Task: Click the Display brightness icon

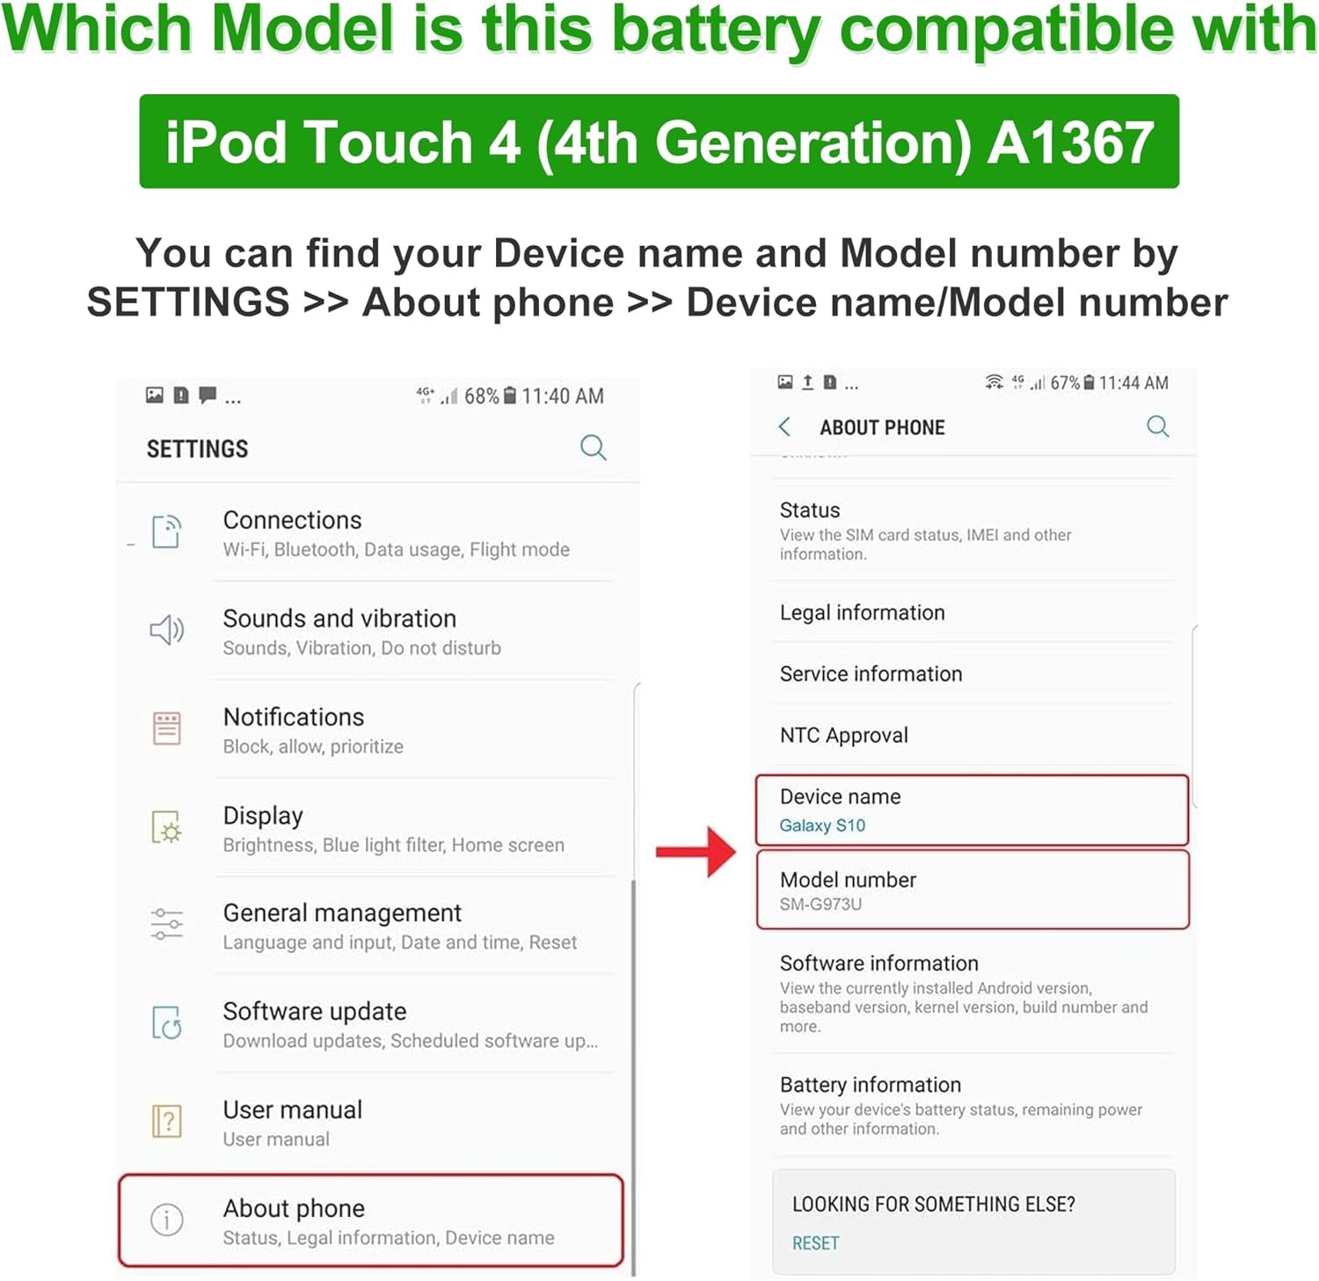Action: (x=167, y=827)
